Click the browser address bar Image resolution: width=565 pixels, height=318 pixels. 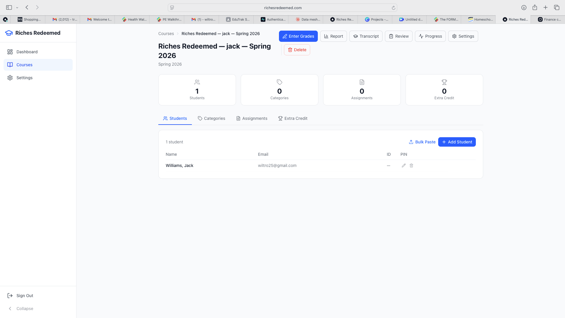pyautogui.click(x=282, y=8)
